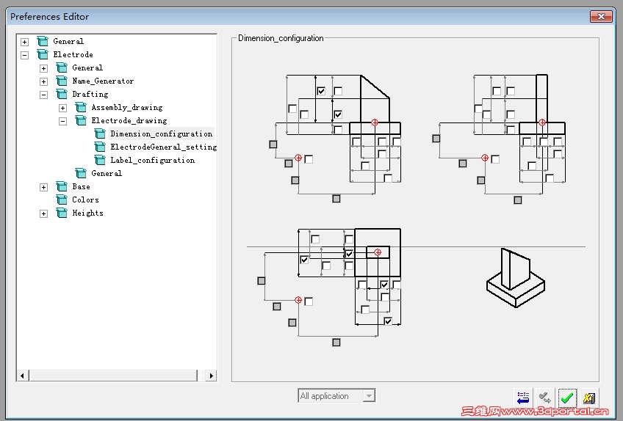Viewport: 623px width, 421px height.
Task: Click gray box under upper-right diagram's bottom dimension
Action: coord(518,200)
